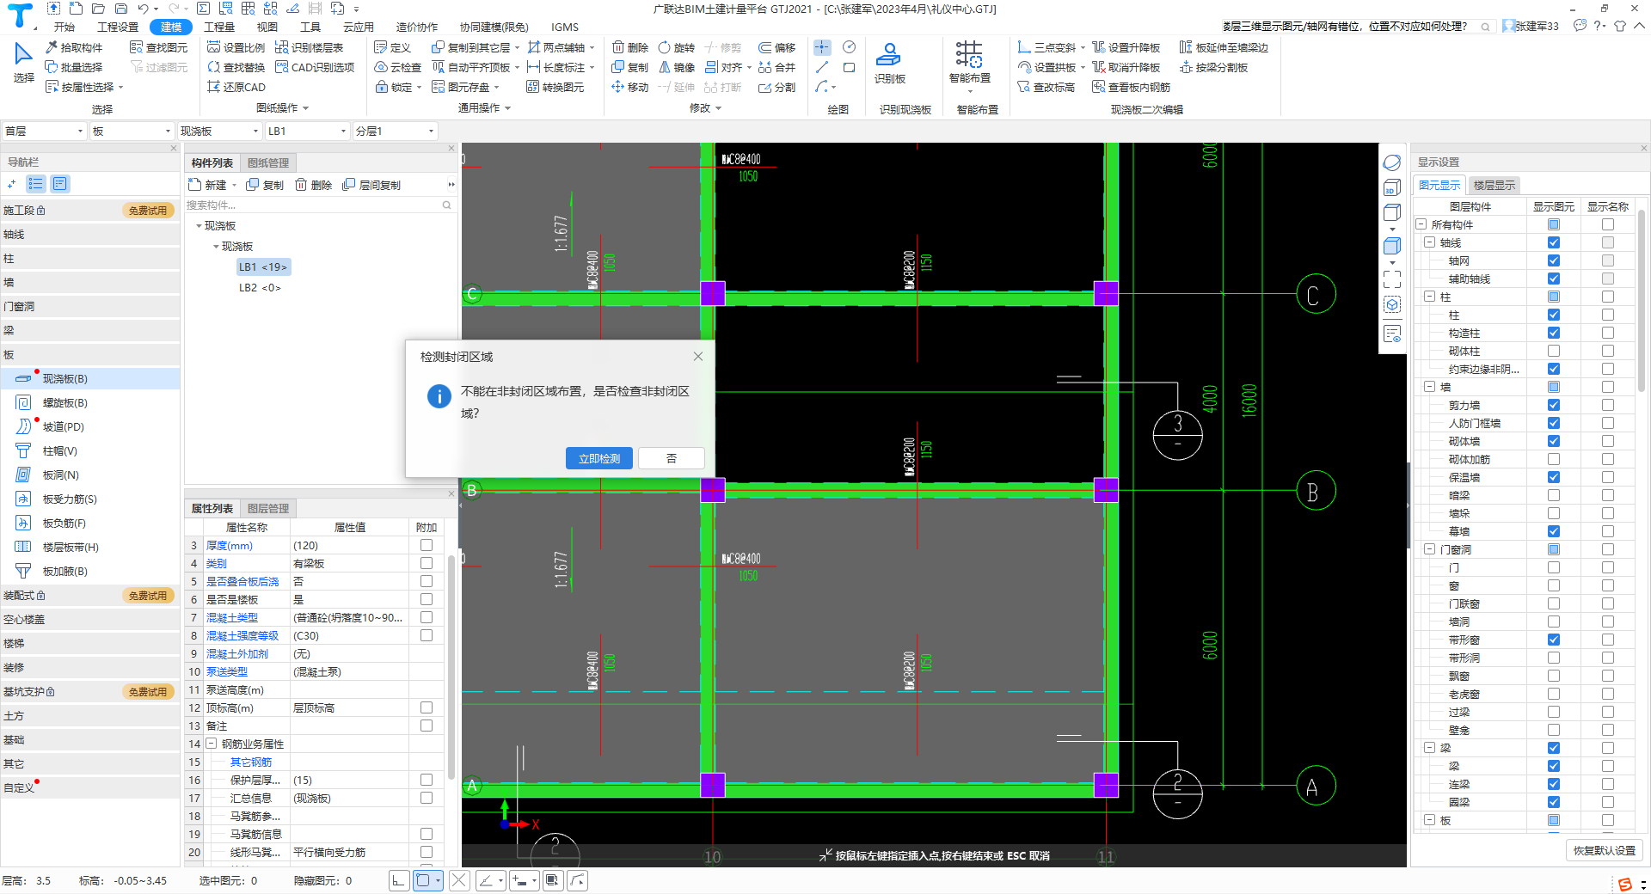Select the 选择 arrow tool
The height and width of the screenshot is (894, 1651).
tap(23, 61)
